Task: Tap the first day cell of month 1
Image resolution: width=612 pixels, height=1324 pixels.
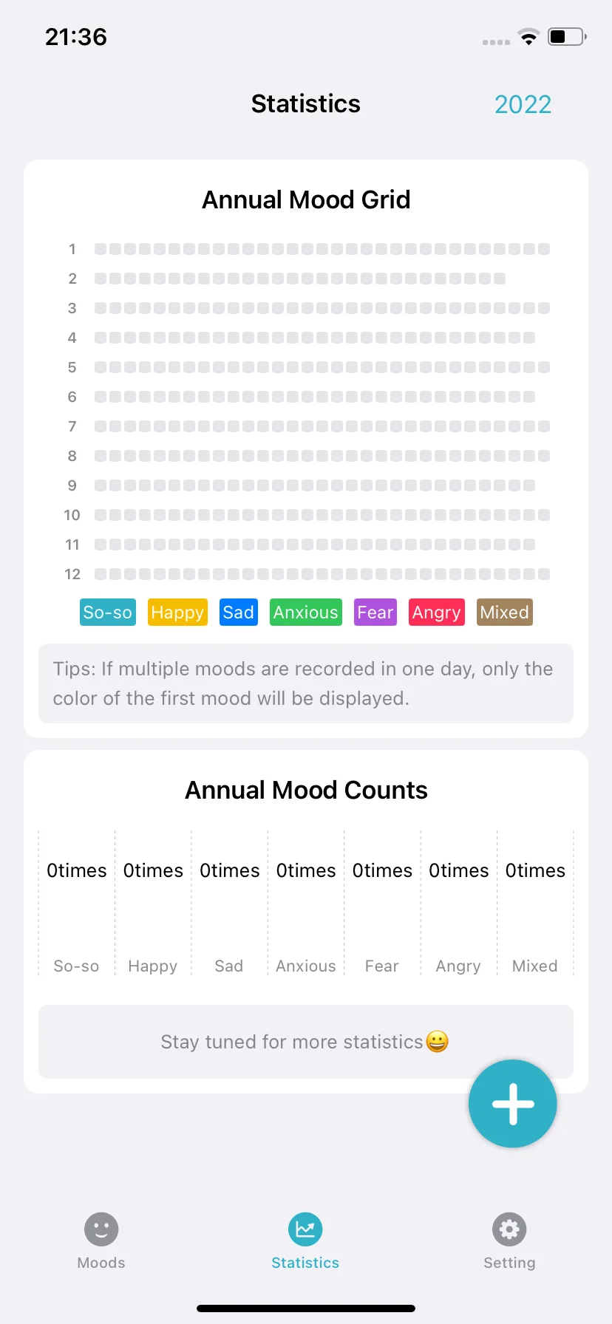Action: pyautogui.click(x=101, y=249)
